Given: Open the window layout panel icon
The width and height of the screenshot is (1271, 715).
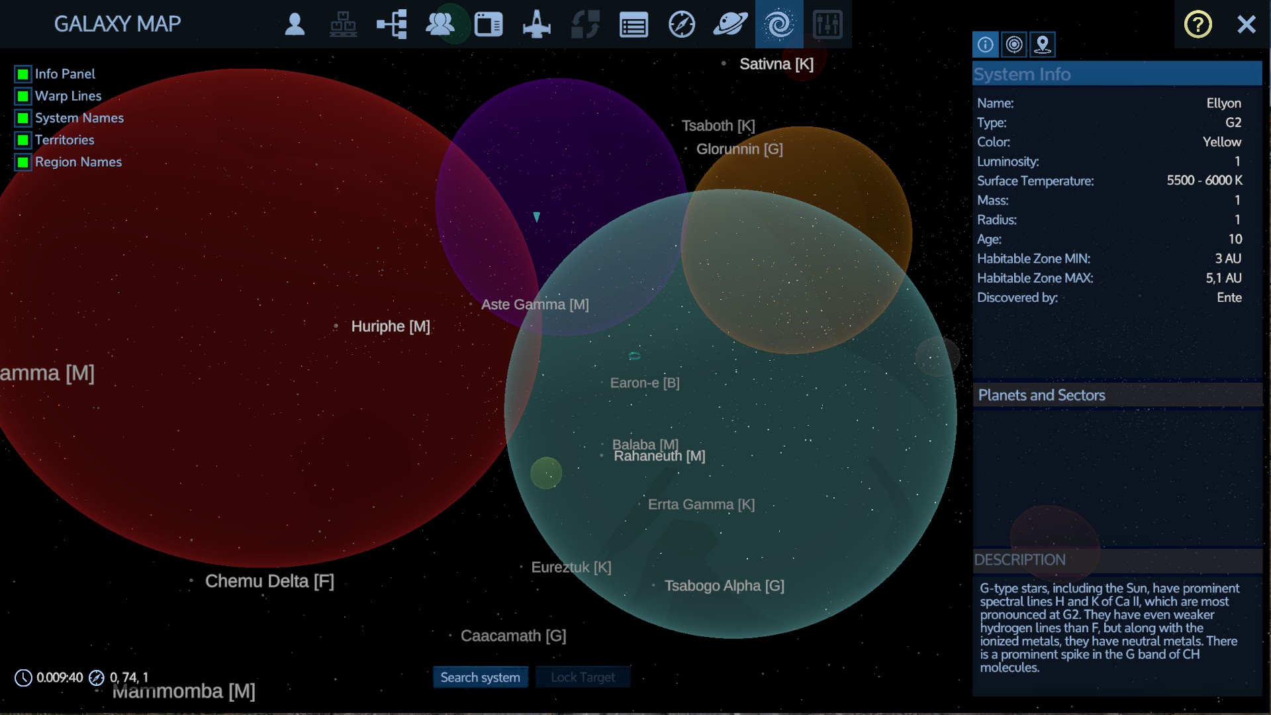Looking at the screenshot, I should (x=489, y=24).
